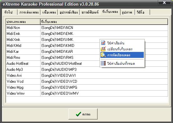This screenshot has height=123, width=173.
Task: Open the ซาวด์ฟ้อนท์ tab
Action: [x=90, y=12]
